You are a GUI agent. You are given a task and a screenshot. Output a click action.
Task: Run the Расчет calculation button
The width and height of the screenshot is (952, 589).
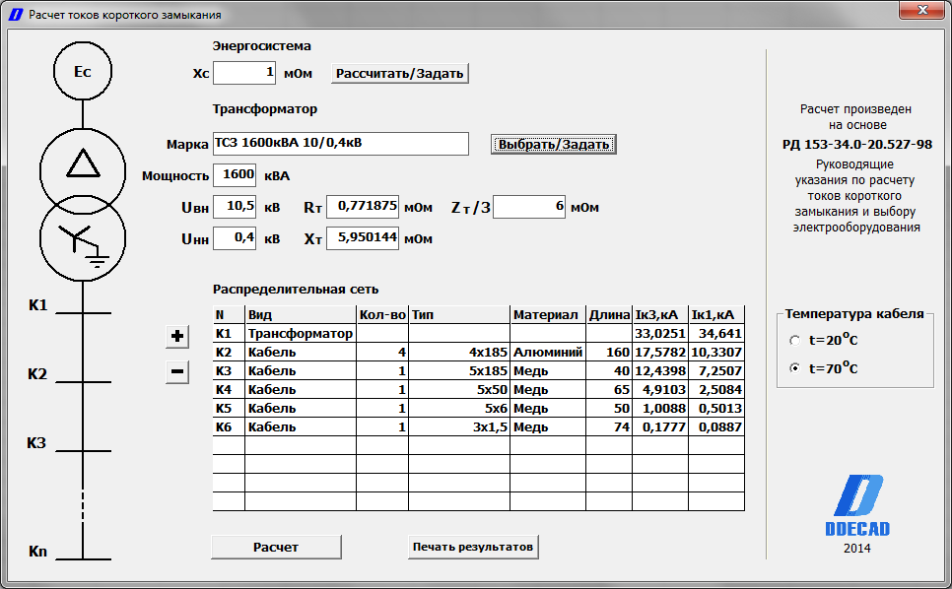(x=276, y=548)
